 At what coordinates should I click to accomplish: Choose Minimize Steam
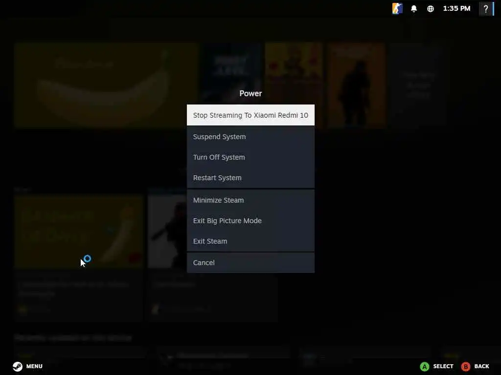250,200
